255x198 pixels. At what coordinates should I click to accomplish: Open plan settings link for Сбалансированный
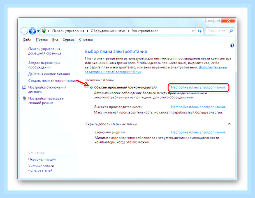[198, 87]
